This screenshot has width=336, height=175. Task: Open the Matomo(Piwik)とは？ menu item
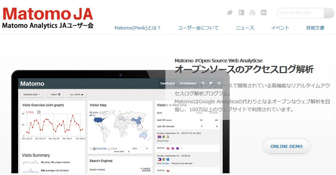pos(137,28)
